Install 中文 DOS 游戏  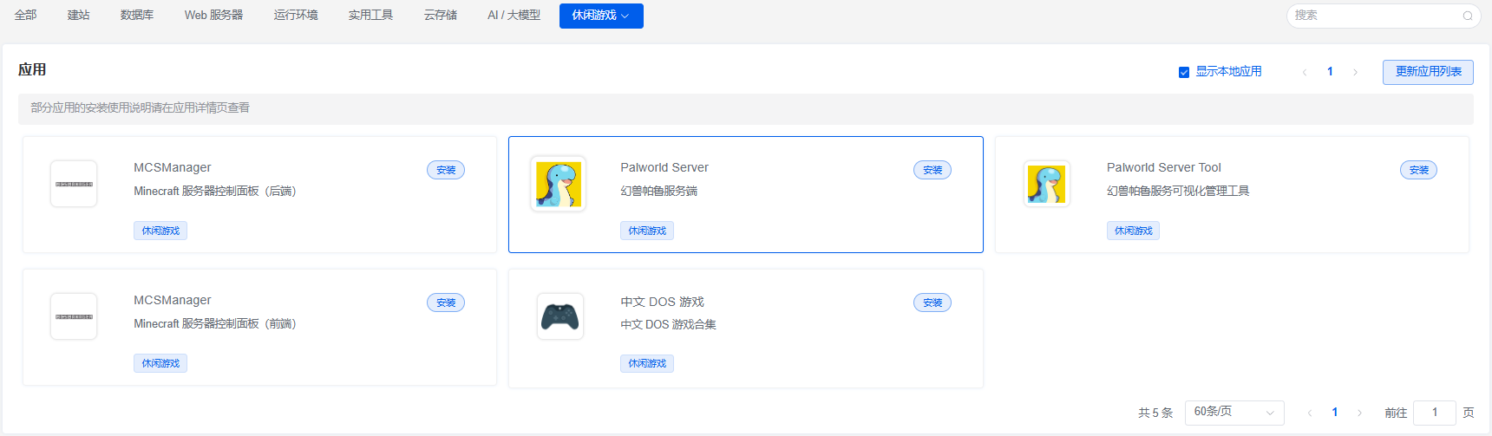(x=932, y=303)
